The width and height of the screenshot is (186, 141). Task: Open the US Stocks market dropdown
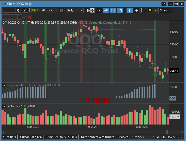pos(142,137)
